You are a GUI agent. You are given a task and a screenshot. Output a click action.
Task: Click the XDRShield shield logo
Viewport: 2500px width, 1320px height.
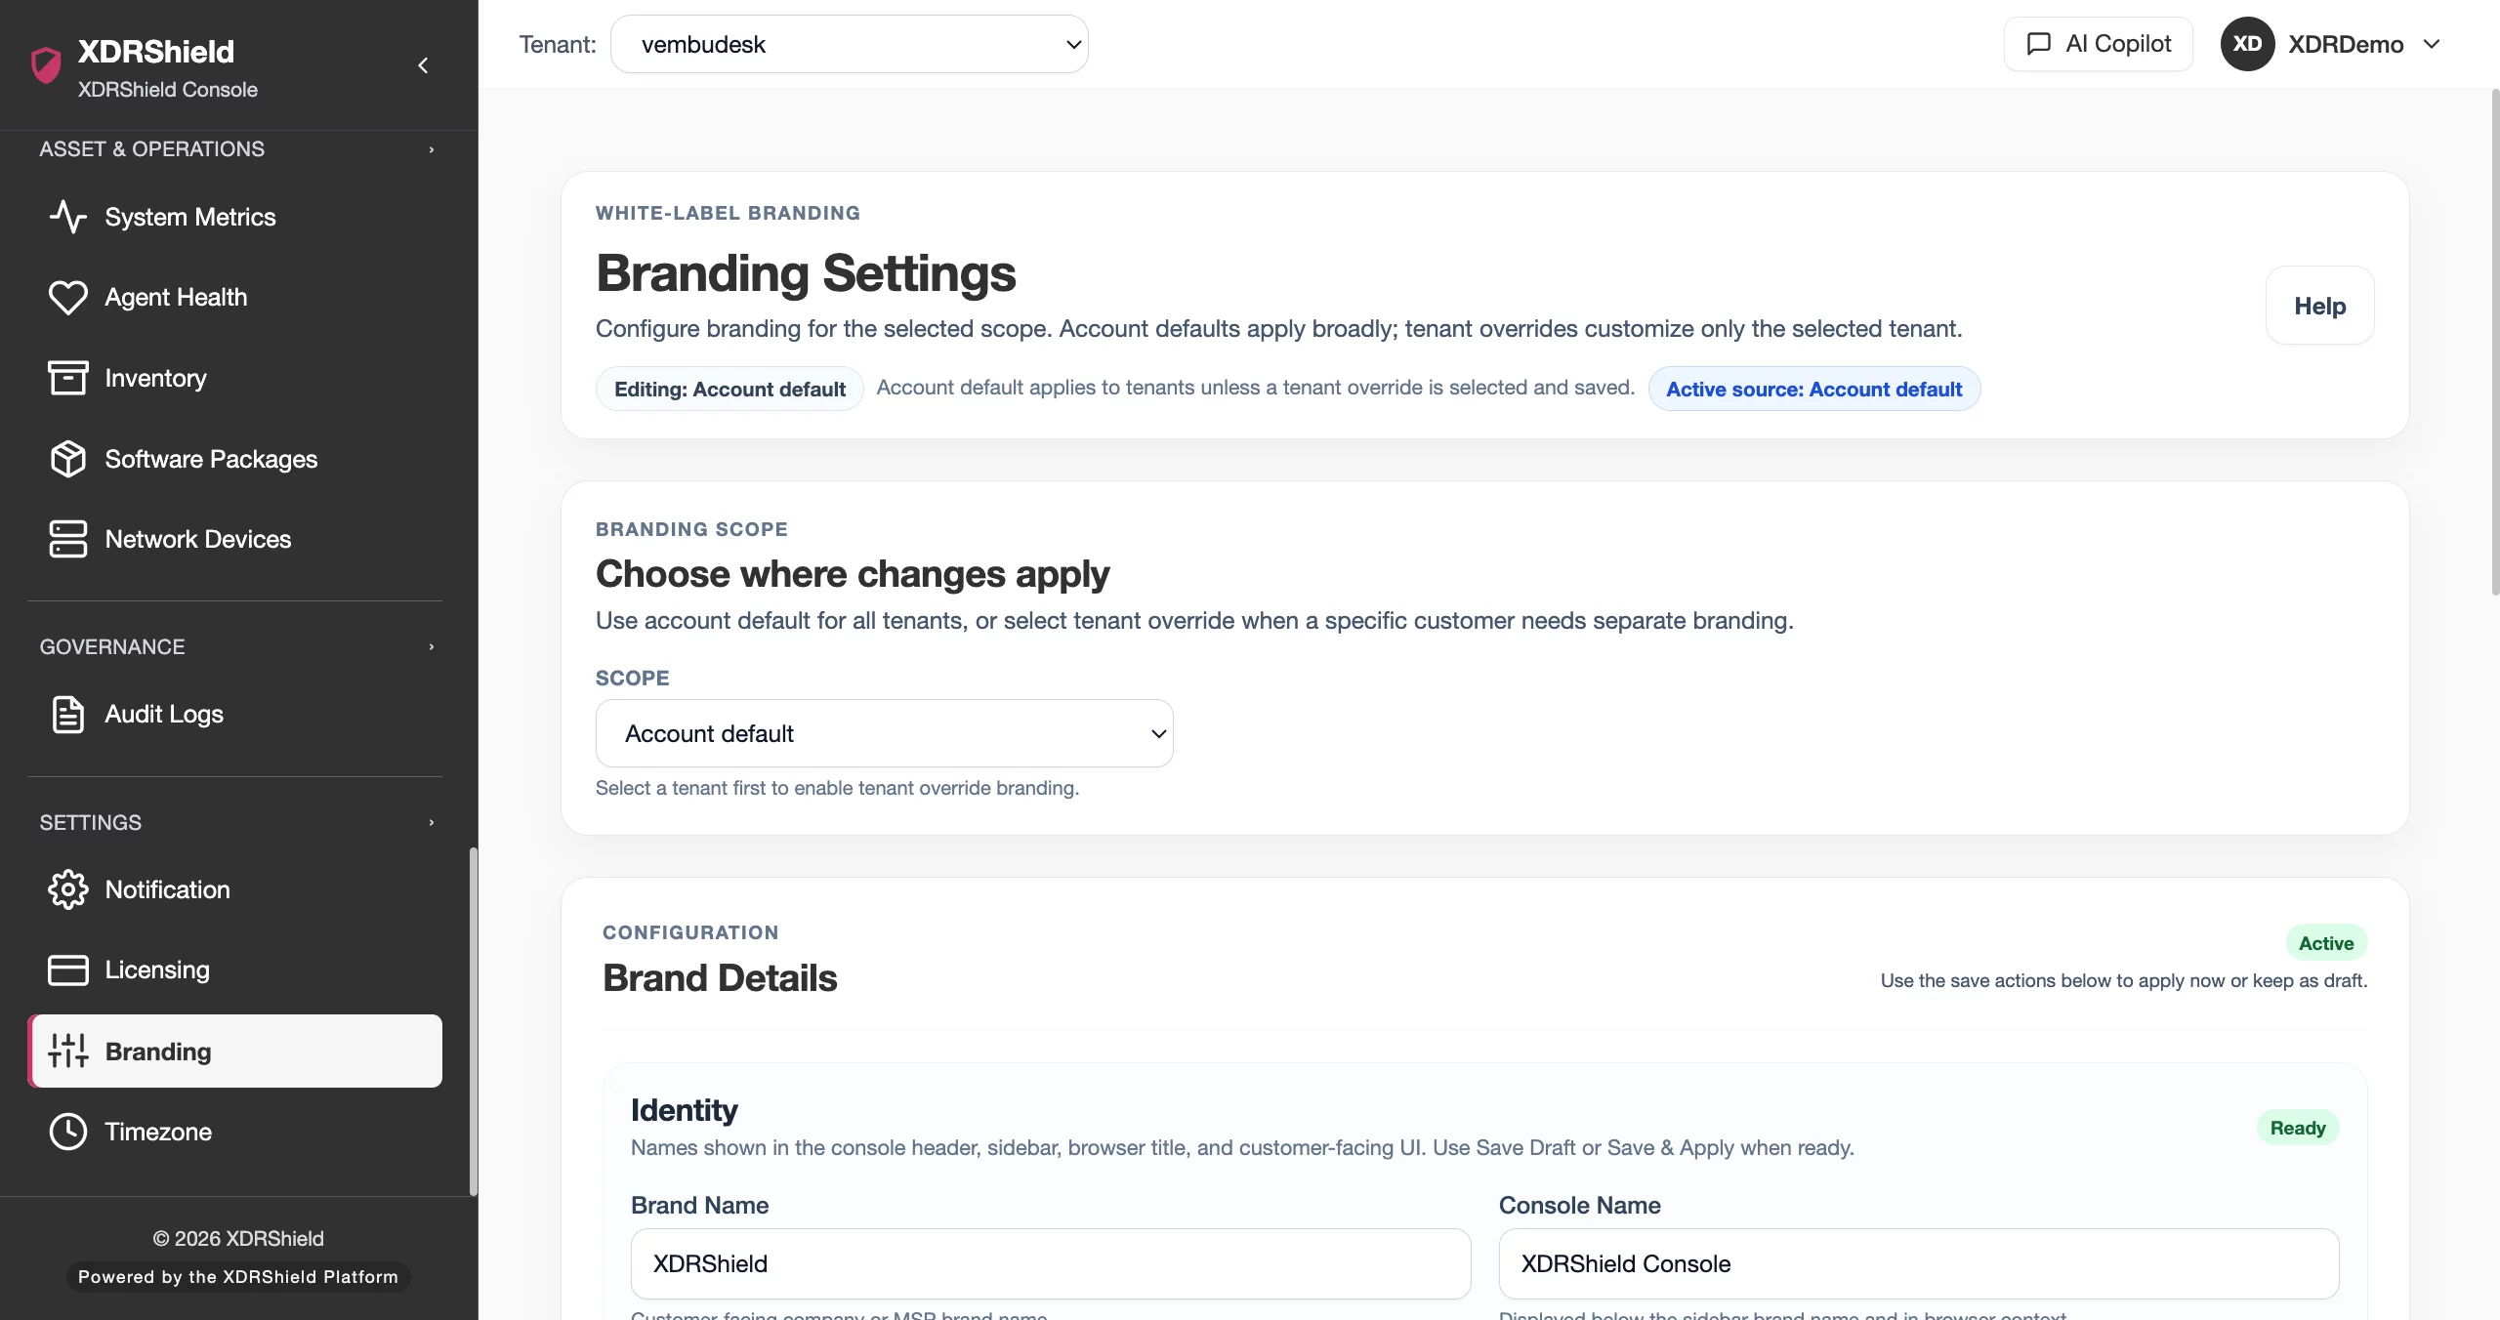click(x=46, y=65)
